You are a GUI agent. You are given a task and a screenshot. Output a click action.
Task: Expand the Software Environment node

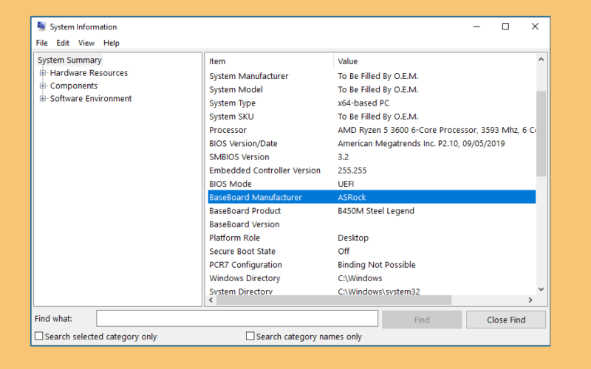[x=43, y=98]
